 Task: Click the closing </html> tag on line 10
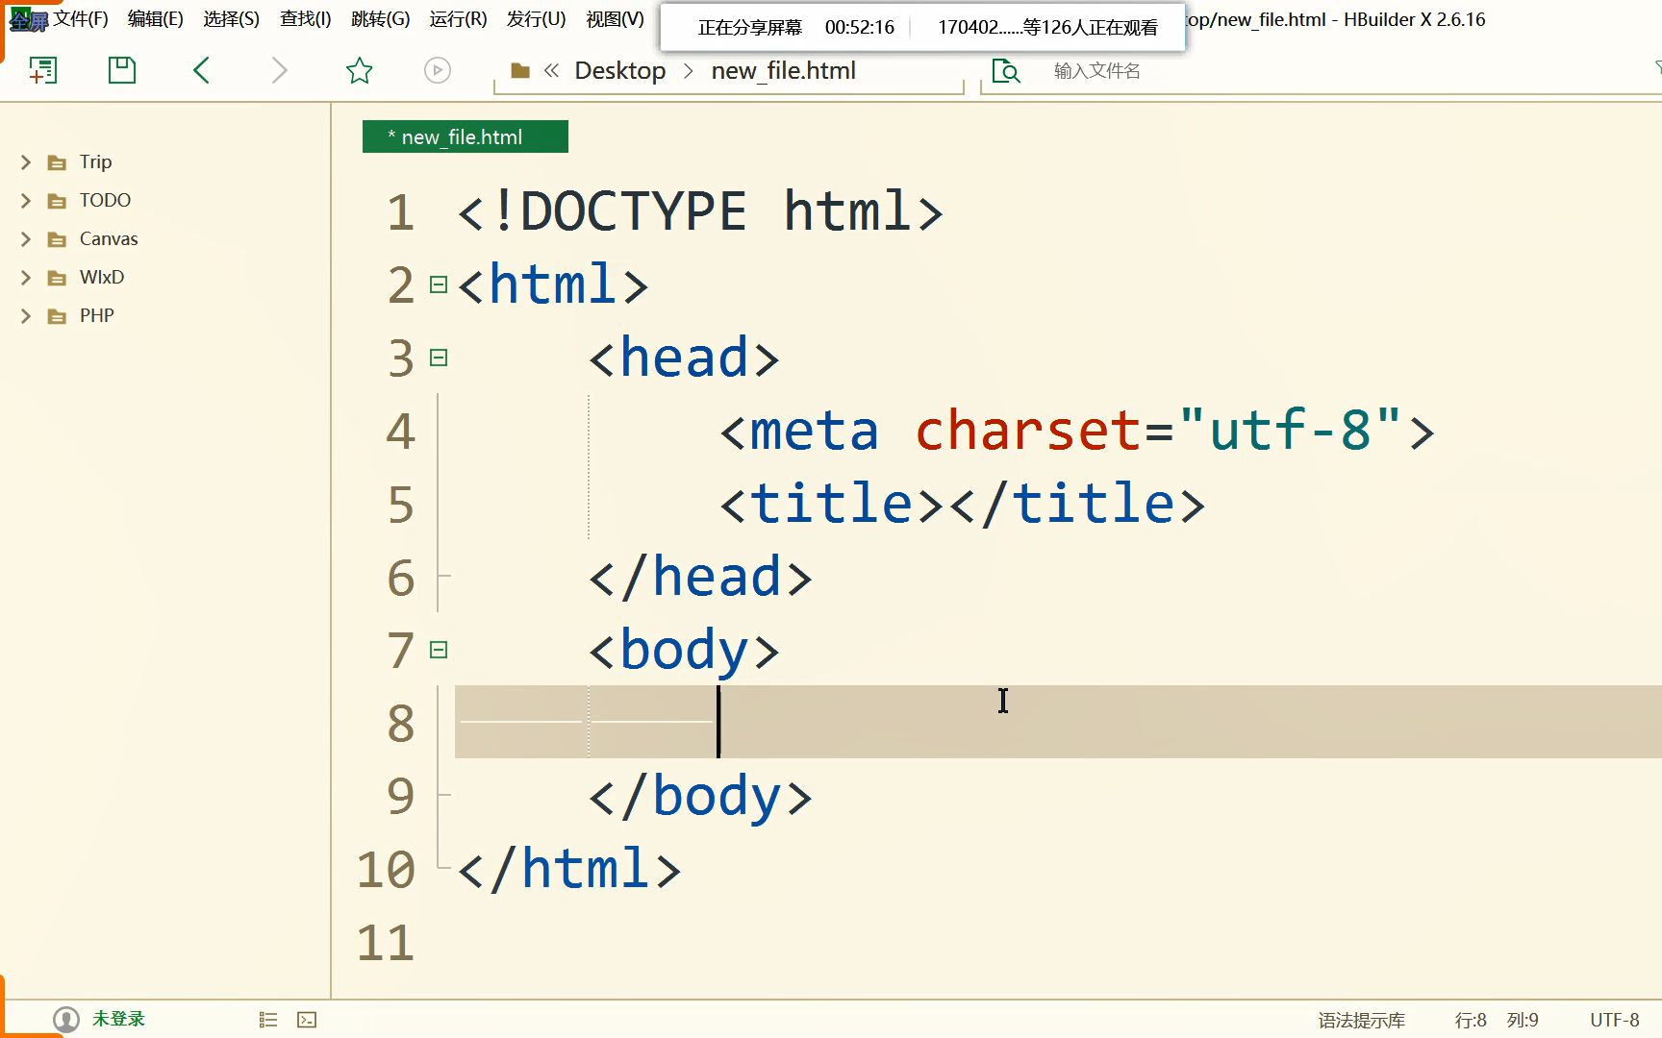click(569, 869)
